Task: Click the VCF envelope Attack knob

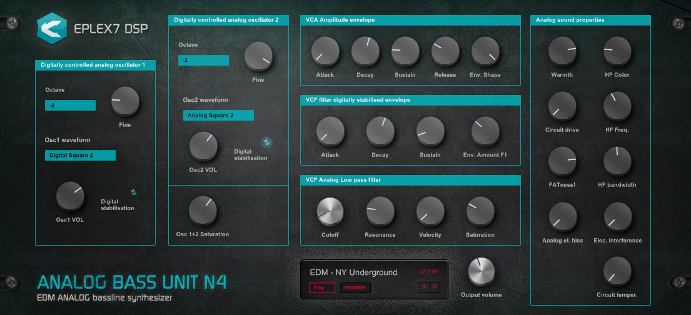Action: [x=330, y=131]
